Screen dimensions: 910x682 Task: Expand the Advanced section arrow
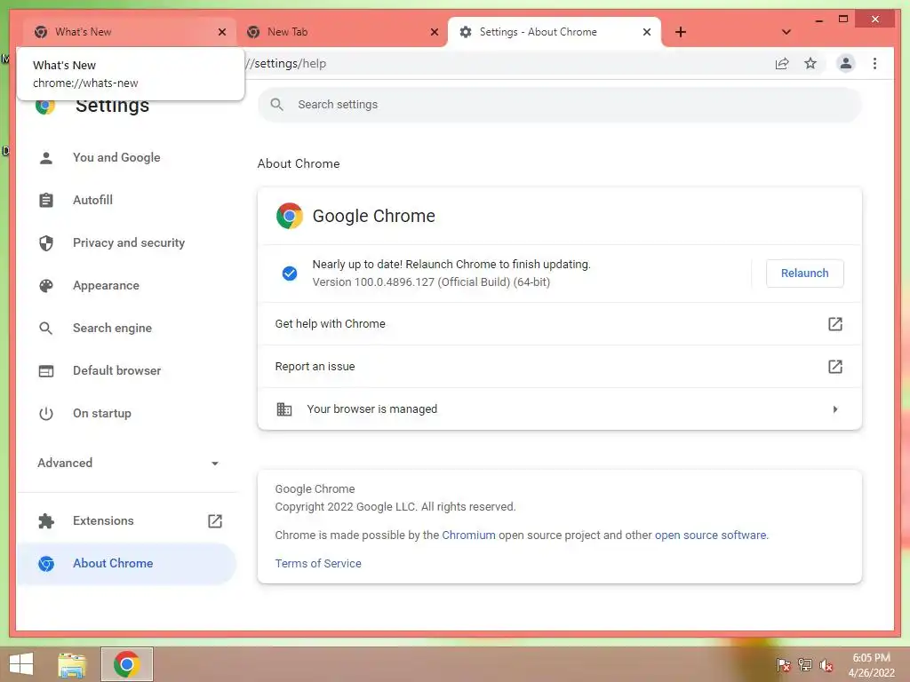(x=215, y=464)
